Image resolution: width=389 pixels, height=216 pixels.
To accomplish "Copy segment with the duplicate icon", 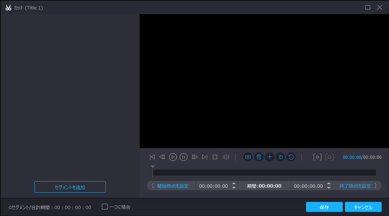I will point(281,157).
